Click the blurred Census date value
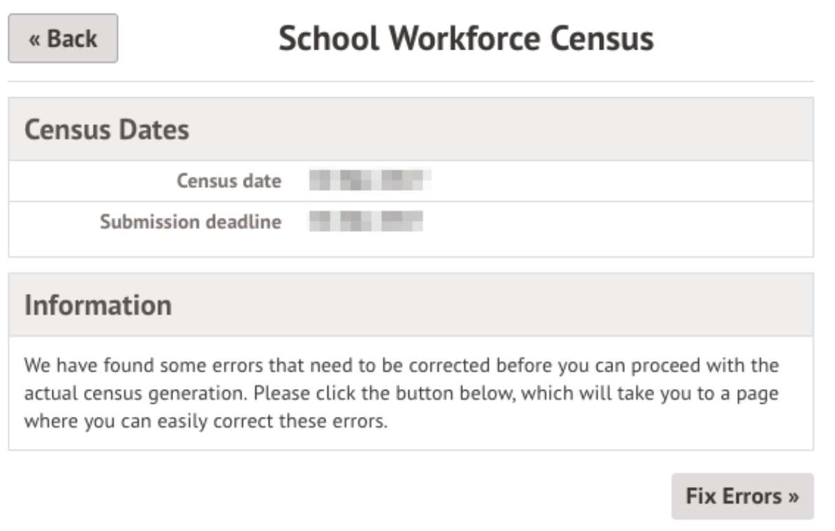The width and height of the screenshot is (835, 531). click(369, 181)
